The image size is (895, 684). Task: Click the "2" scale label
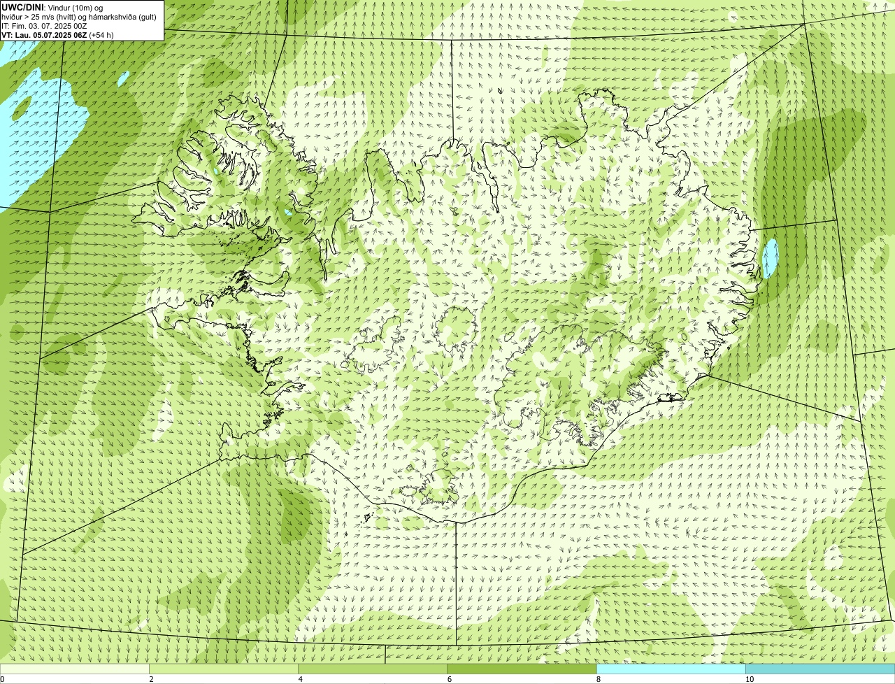[x=151, y=679]
